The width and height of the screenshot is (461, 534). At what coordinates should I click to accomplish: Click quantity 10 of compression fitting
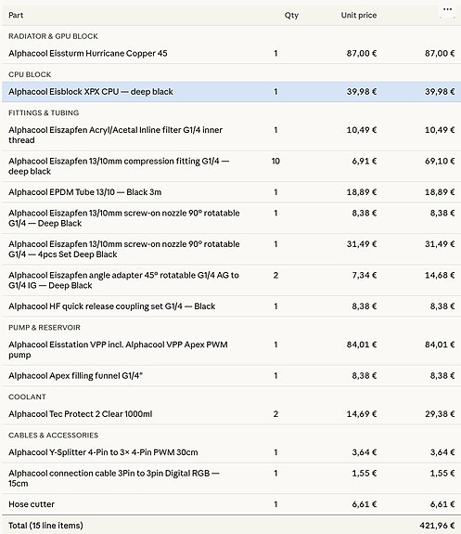pyautogui.click(x=275, y=161)
